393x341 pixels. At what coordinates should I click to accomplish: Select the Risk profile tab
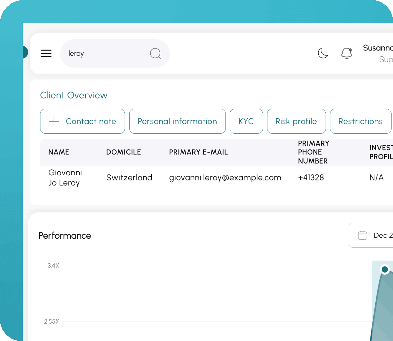(296, 121)
